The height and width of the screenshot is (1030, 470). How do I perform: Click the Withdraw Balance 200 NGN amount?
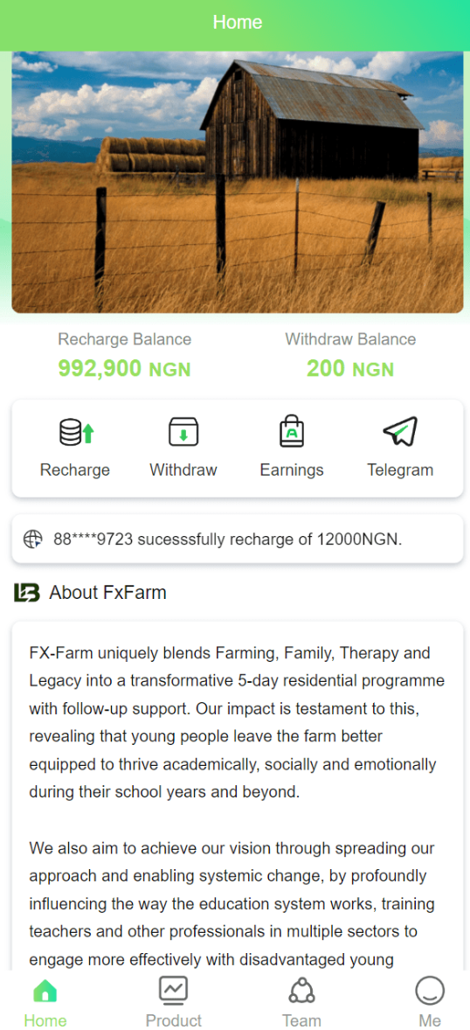350,368
